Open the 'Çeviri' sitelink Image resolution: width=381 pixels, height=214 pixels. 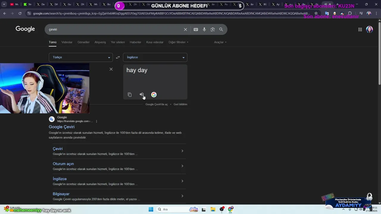pos(58,149)
